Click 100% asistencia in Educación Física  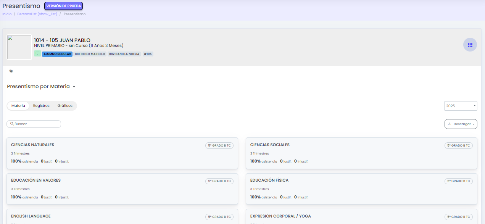click(x=264, y=197)
